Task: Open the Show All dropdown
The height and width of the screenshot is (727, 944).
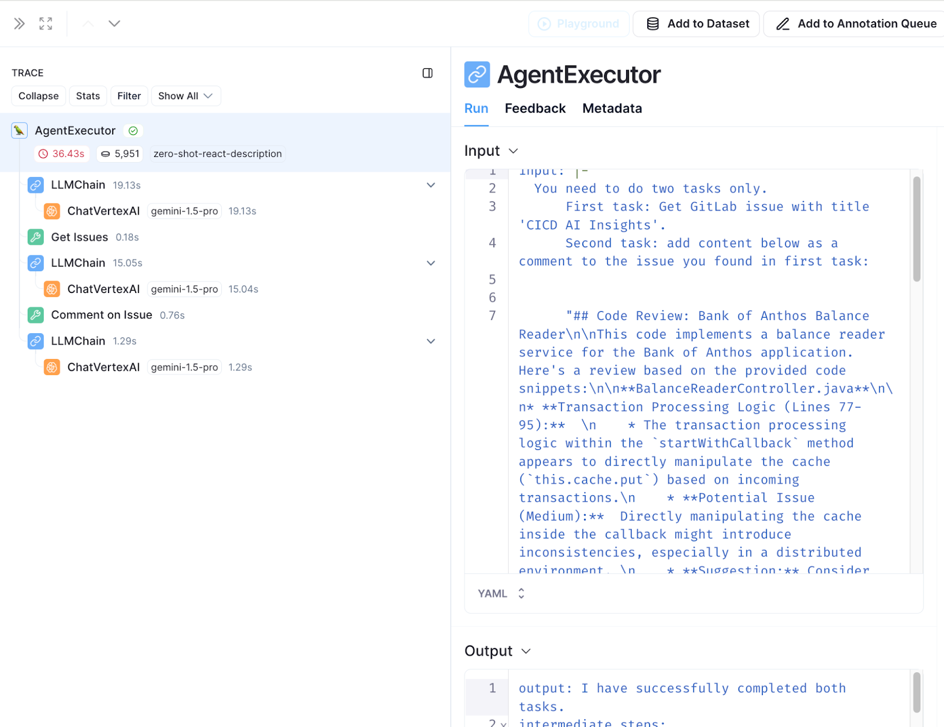Action: tap(185, 96)
